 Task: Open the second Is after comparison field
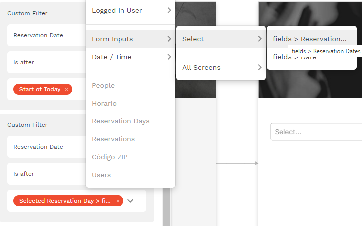coord(47,174)
